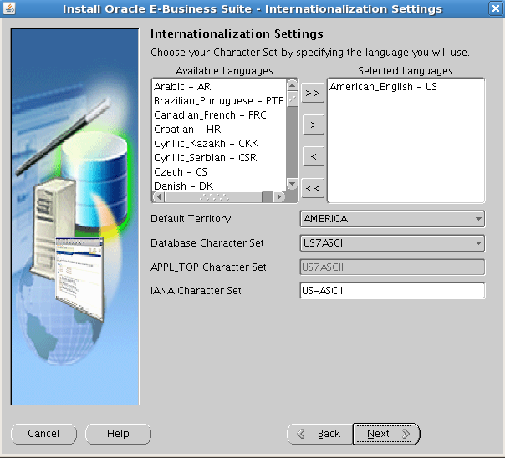Click scroll right arrow of Available Languages

[279, 196]
